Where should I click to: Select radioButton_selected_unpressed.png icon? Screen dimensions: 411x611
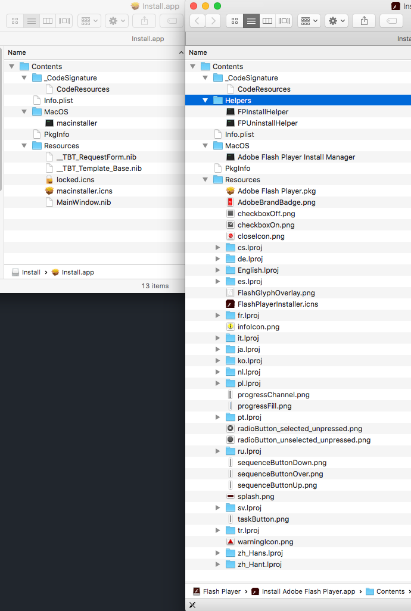tap(231, 429)
